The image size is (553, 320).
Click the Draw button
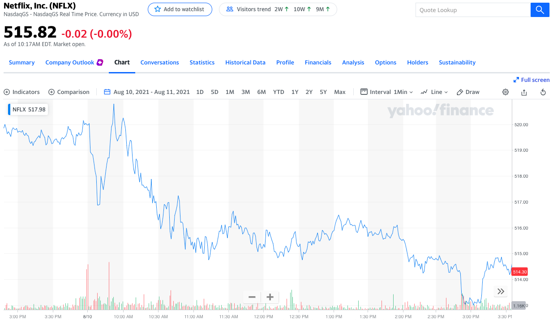(x=468, y=92)
